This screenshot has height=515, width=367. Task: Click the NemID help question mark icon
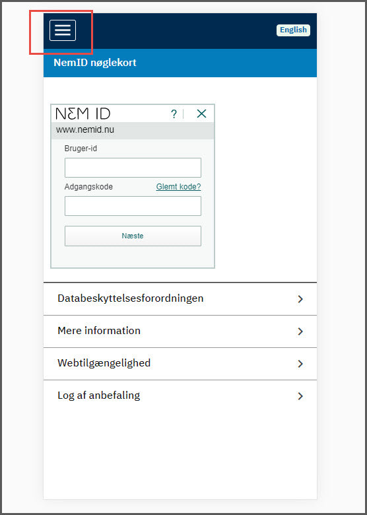174,114
